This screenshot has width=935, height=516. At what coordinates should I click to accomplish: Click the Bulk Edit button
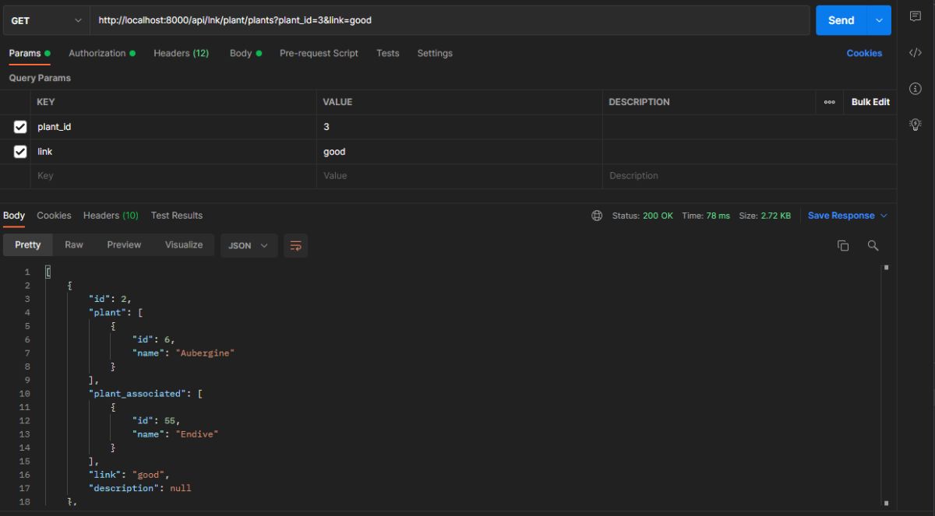(870, 102)
